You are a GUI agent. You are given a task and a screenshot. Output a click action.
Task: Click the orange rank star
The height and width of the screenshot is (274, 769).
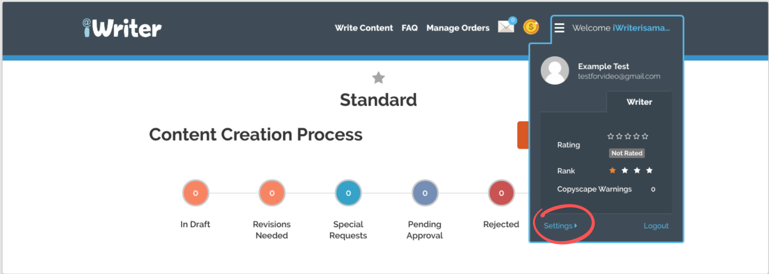click(612, 170)
